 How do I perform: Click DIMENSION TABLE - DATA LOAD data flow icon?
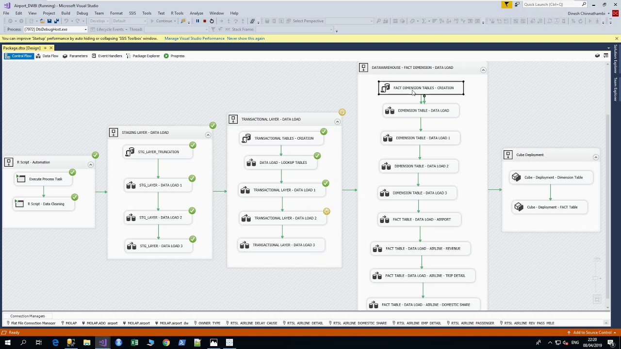point(390,111)
